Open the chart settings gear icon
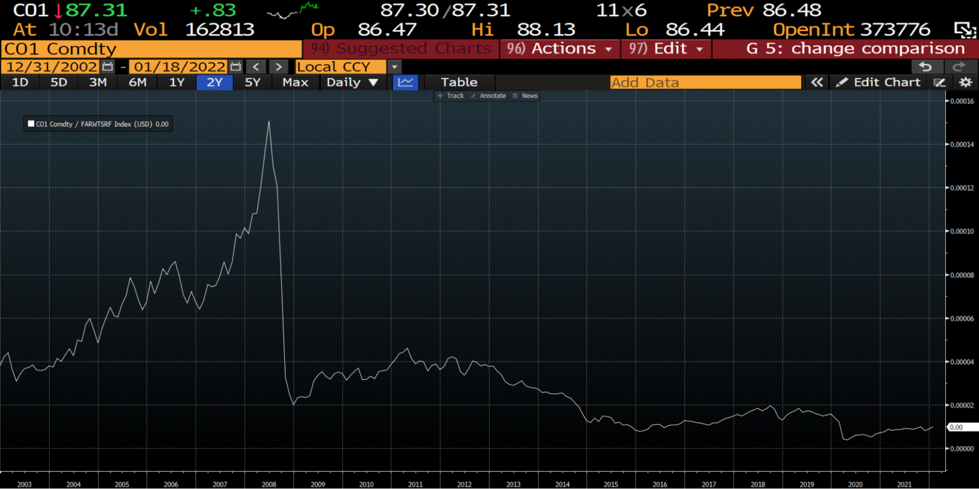The height and width of the screenshot is (489, 979). point(965,82)
